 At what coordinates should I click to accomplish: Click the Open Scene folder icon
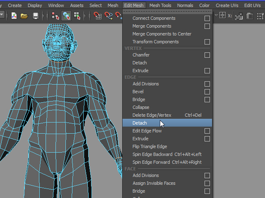pyautogui.click(x=24, y=16)
